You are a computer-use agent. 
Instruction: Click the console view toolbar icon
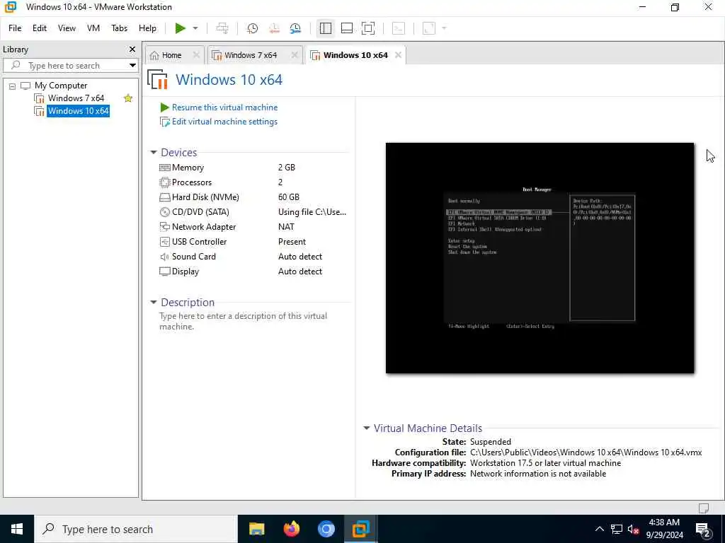click(x=399, y=28)
